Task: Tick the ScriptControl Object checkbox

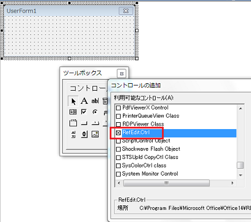Action: (x=118, y=141)
